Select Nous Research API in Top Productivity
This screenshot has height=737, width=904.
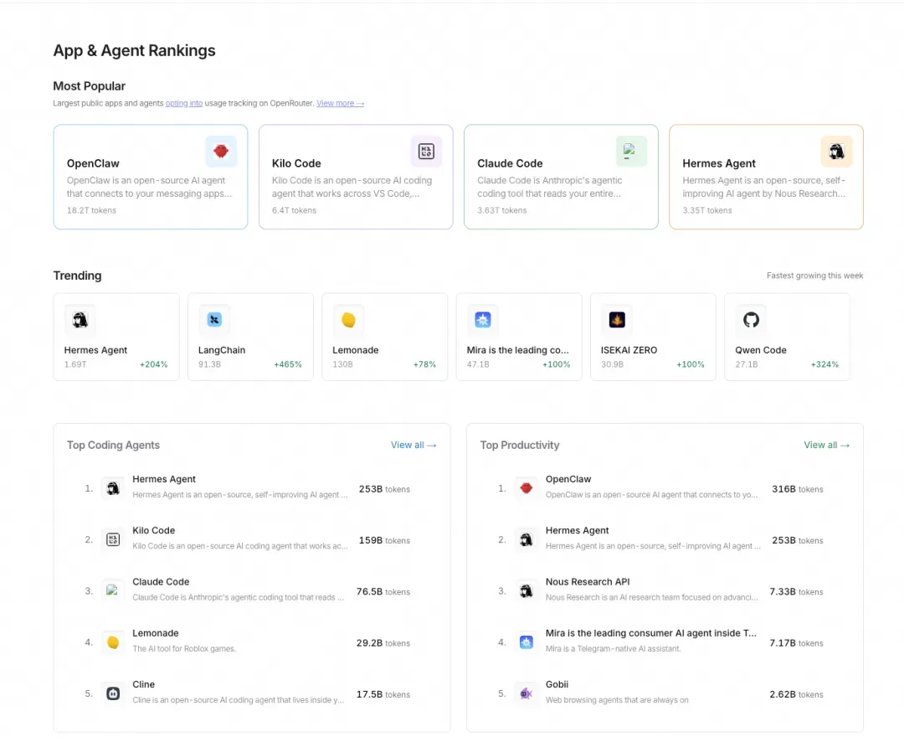point(588,582)
